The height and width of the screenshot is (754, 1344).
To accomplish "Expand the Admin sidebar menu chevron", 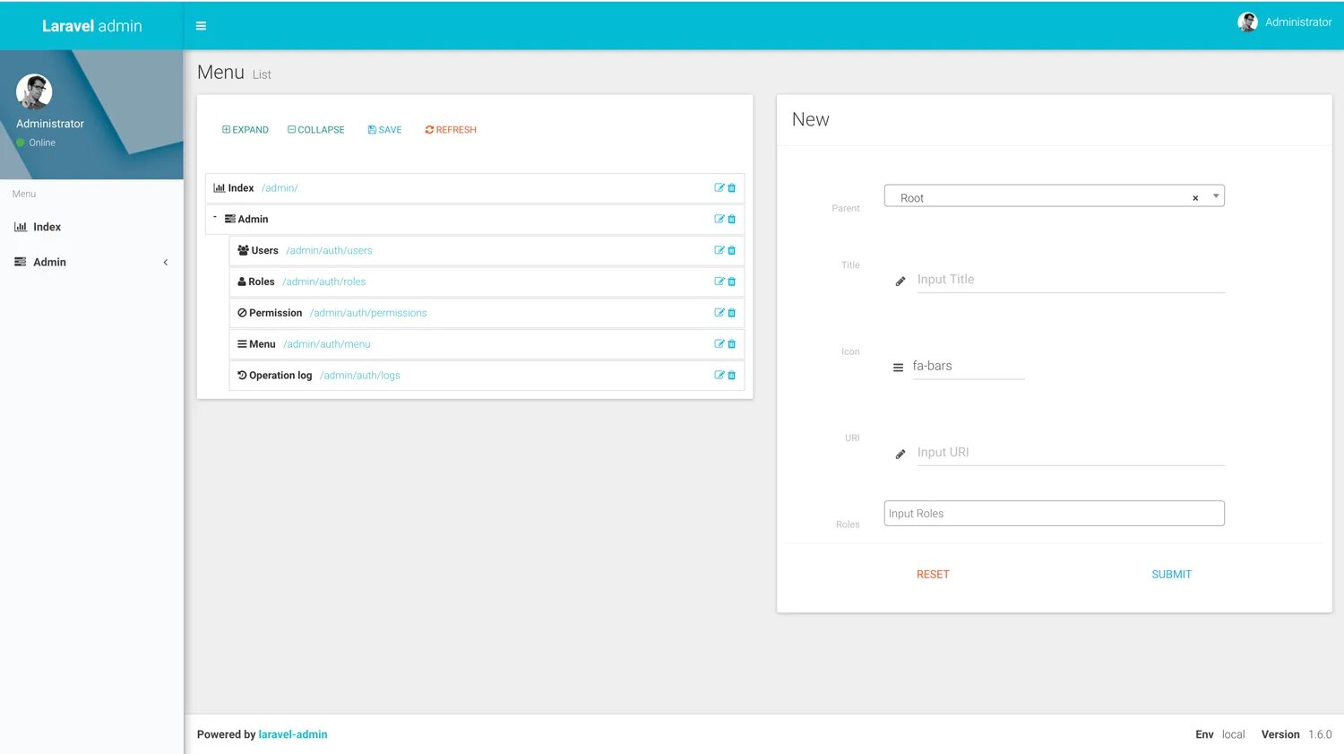I will 166,263.
